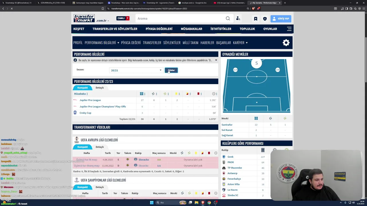Go to Başarılar tab
This screenshot has width=367, height=206.
click(x=223, y=43)
